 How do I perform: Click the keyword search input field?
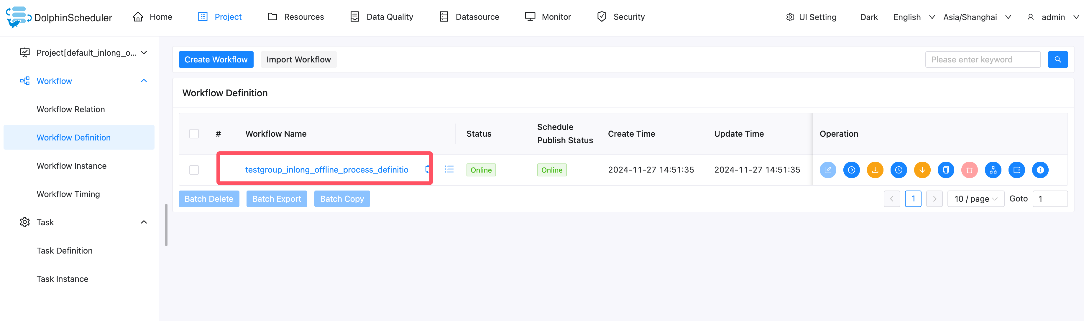(982, 60)
